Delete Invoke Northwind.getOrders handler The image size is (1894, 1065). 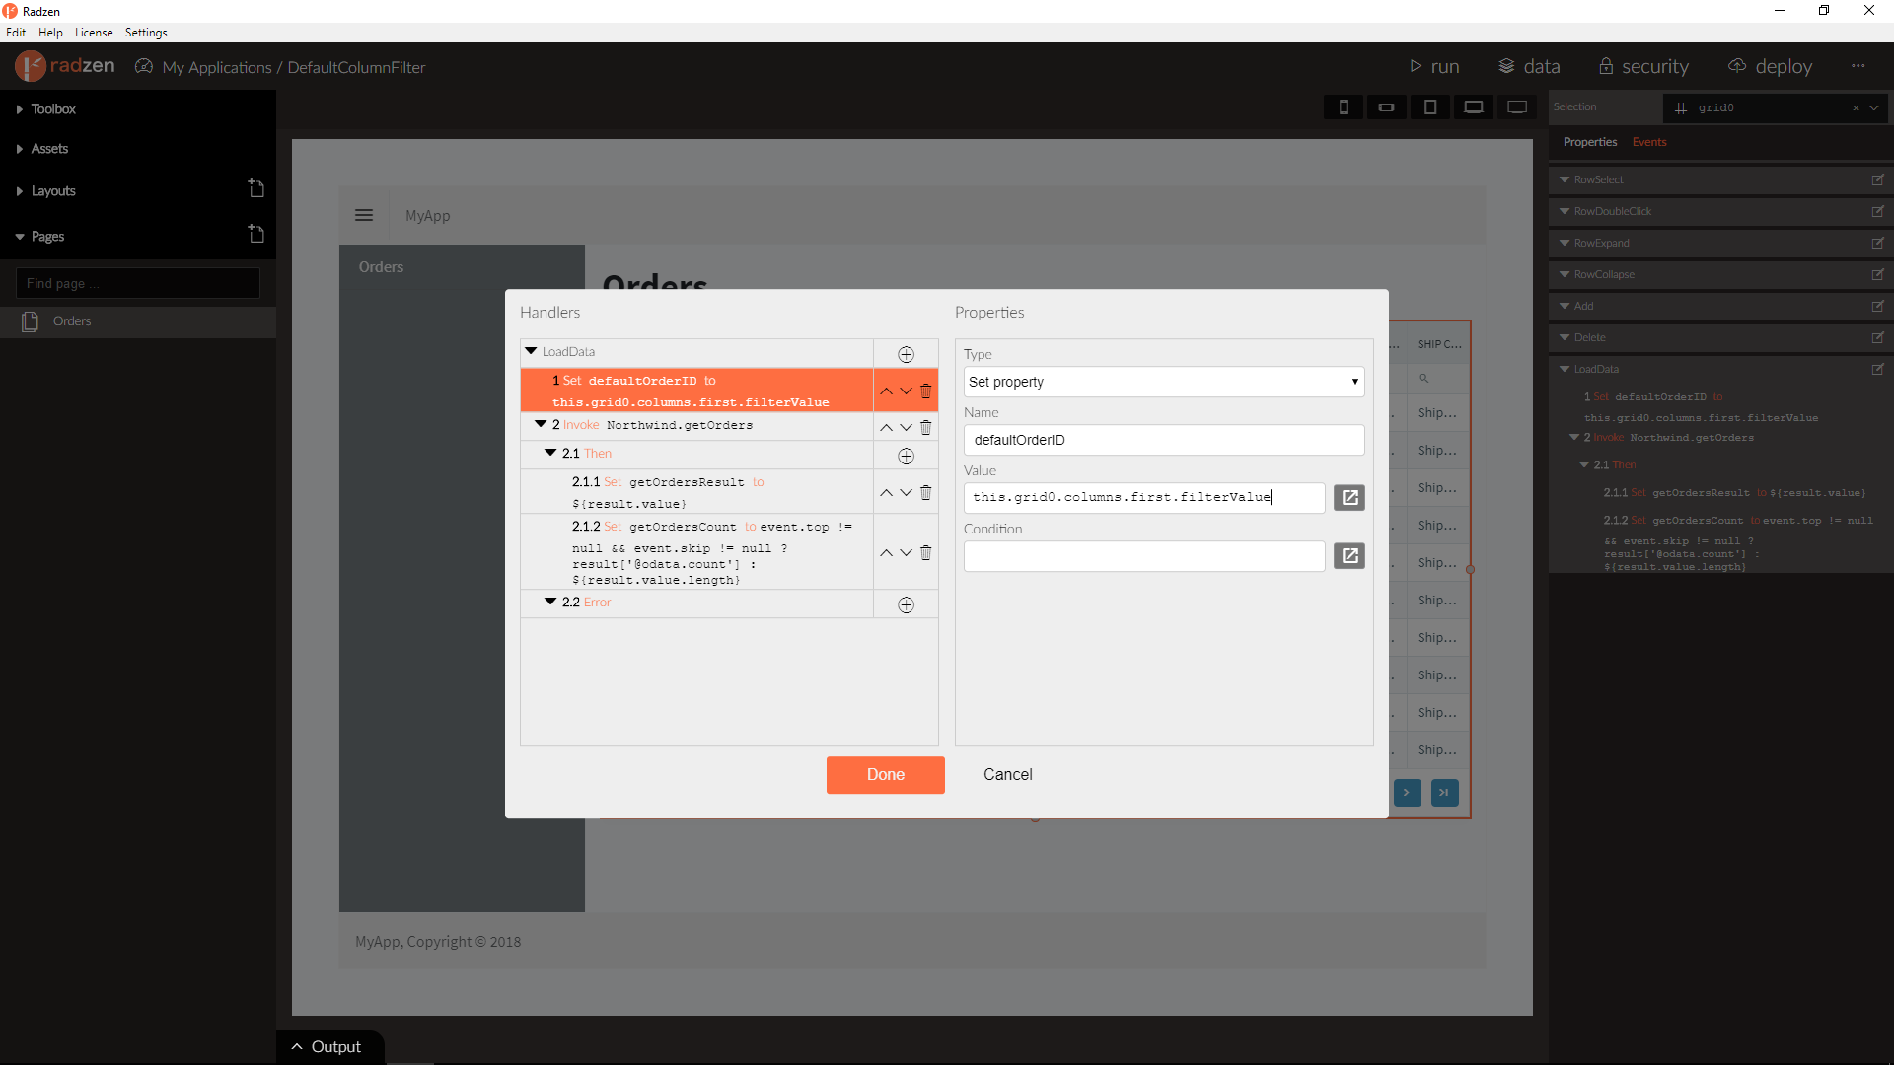pyautogui.click(x=925, y=427)
